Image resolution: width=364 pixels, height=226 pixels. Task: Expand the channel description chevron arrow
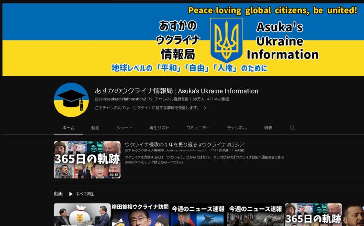coord(205,108)
